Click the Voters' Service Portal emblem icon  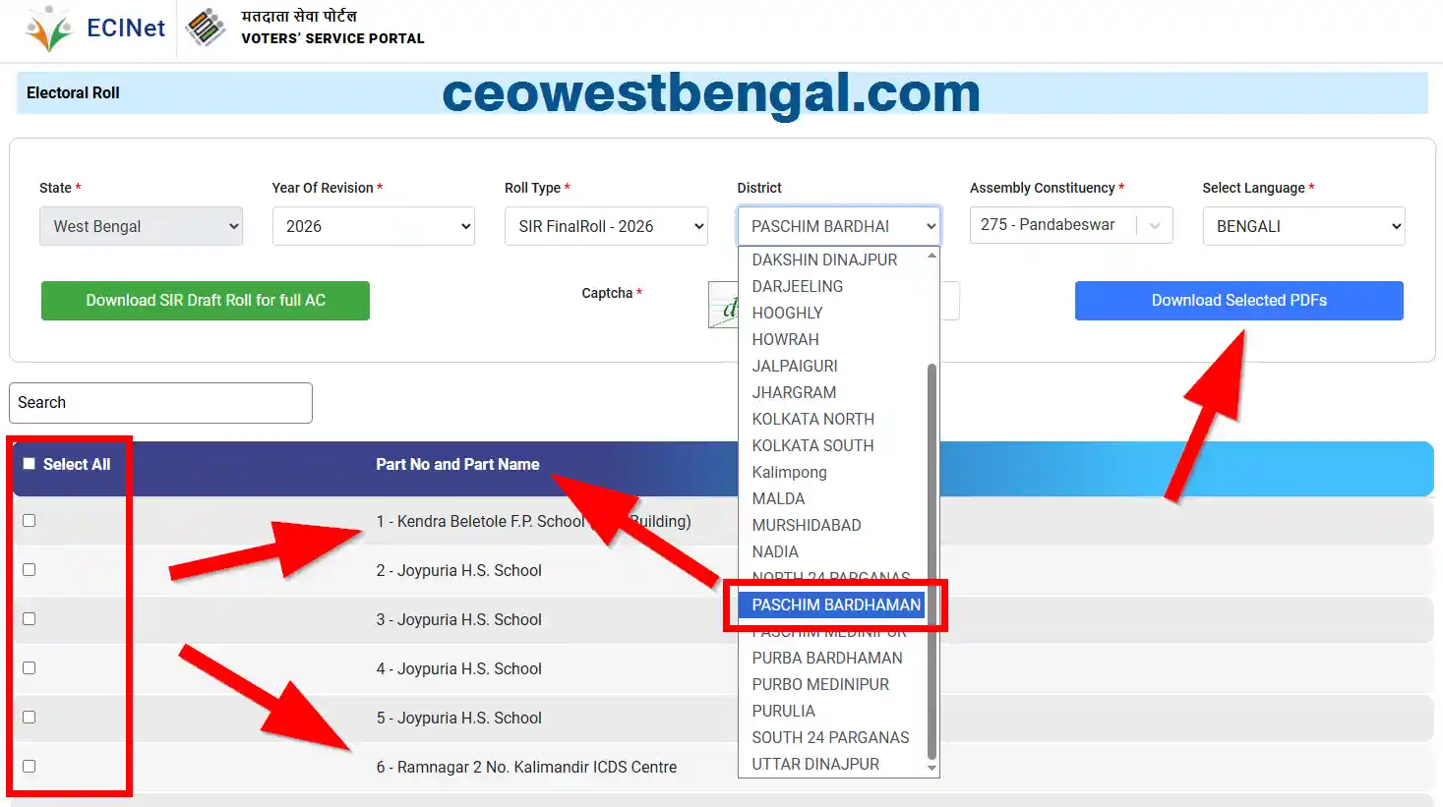point(206,28)
